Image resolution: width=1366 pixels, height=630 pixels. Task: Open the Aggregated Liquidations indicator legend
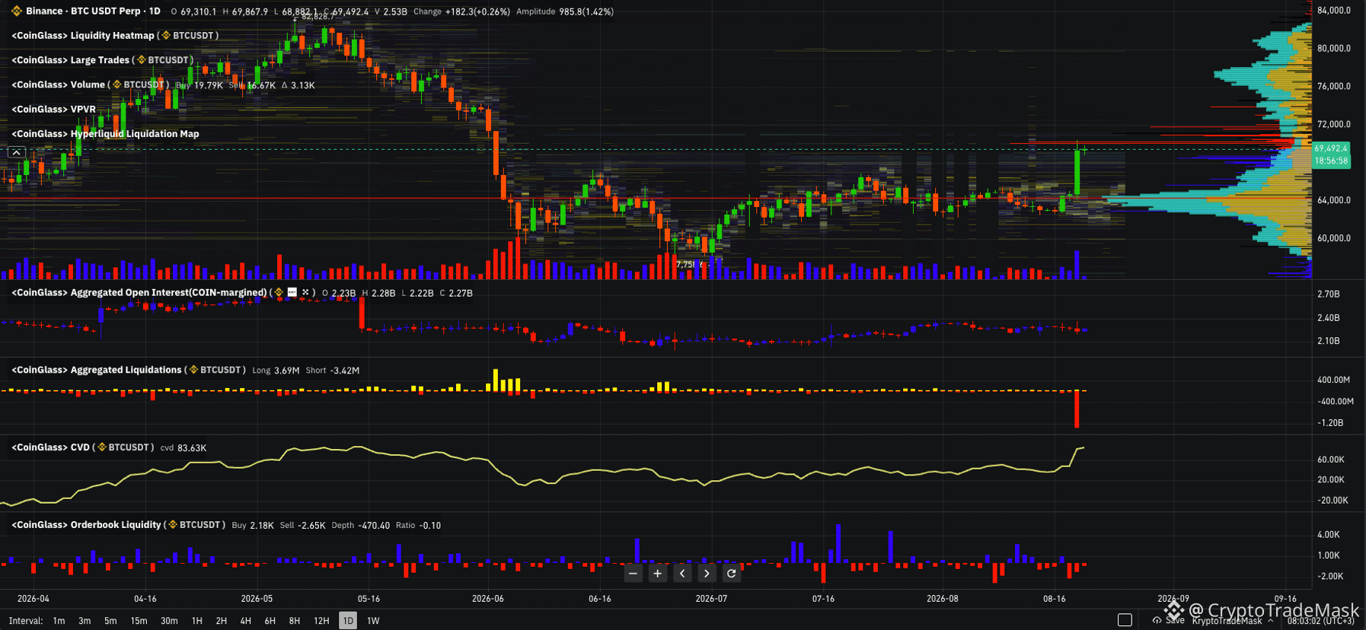[x=128, y=370]
